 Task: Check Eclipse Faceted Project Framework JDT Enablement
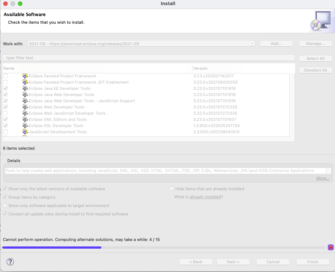(x=5, y=82)
